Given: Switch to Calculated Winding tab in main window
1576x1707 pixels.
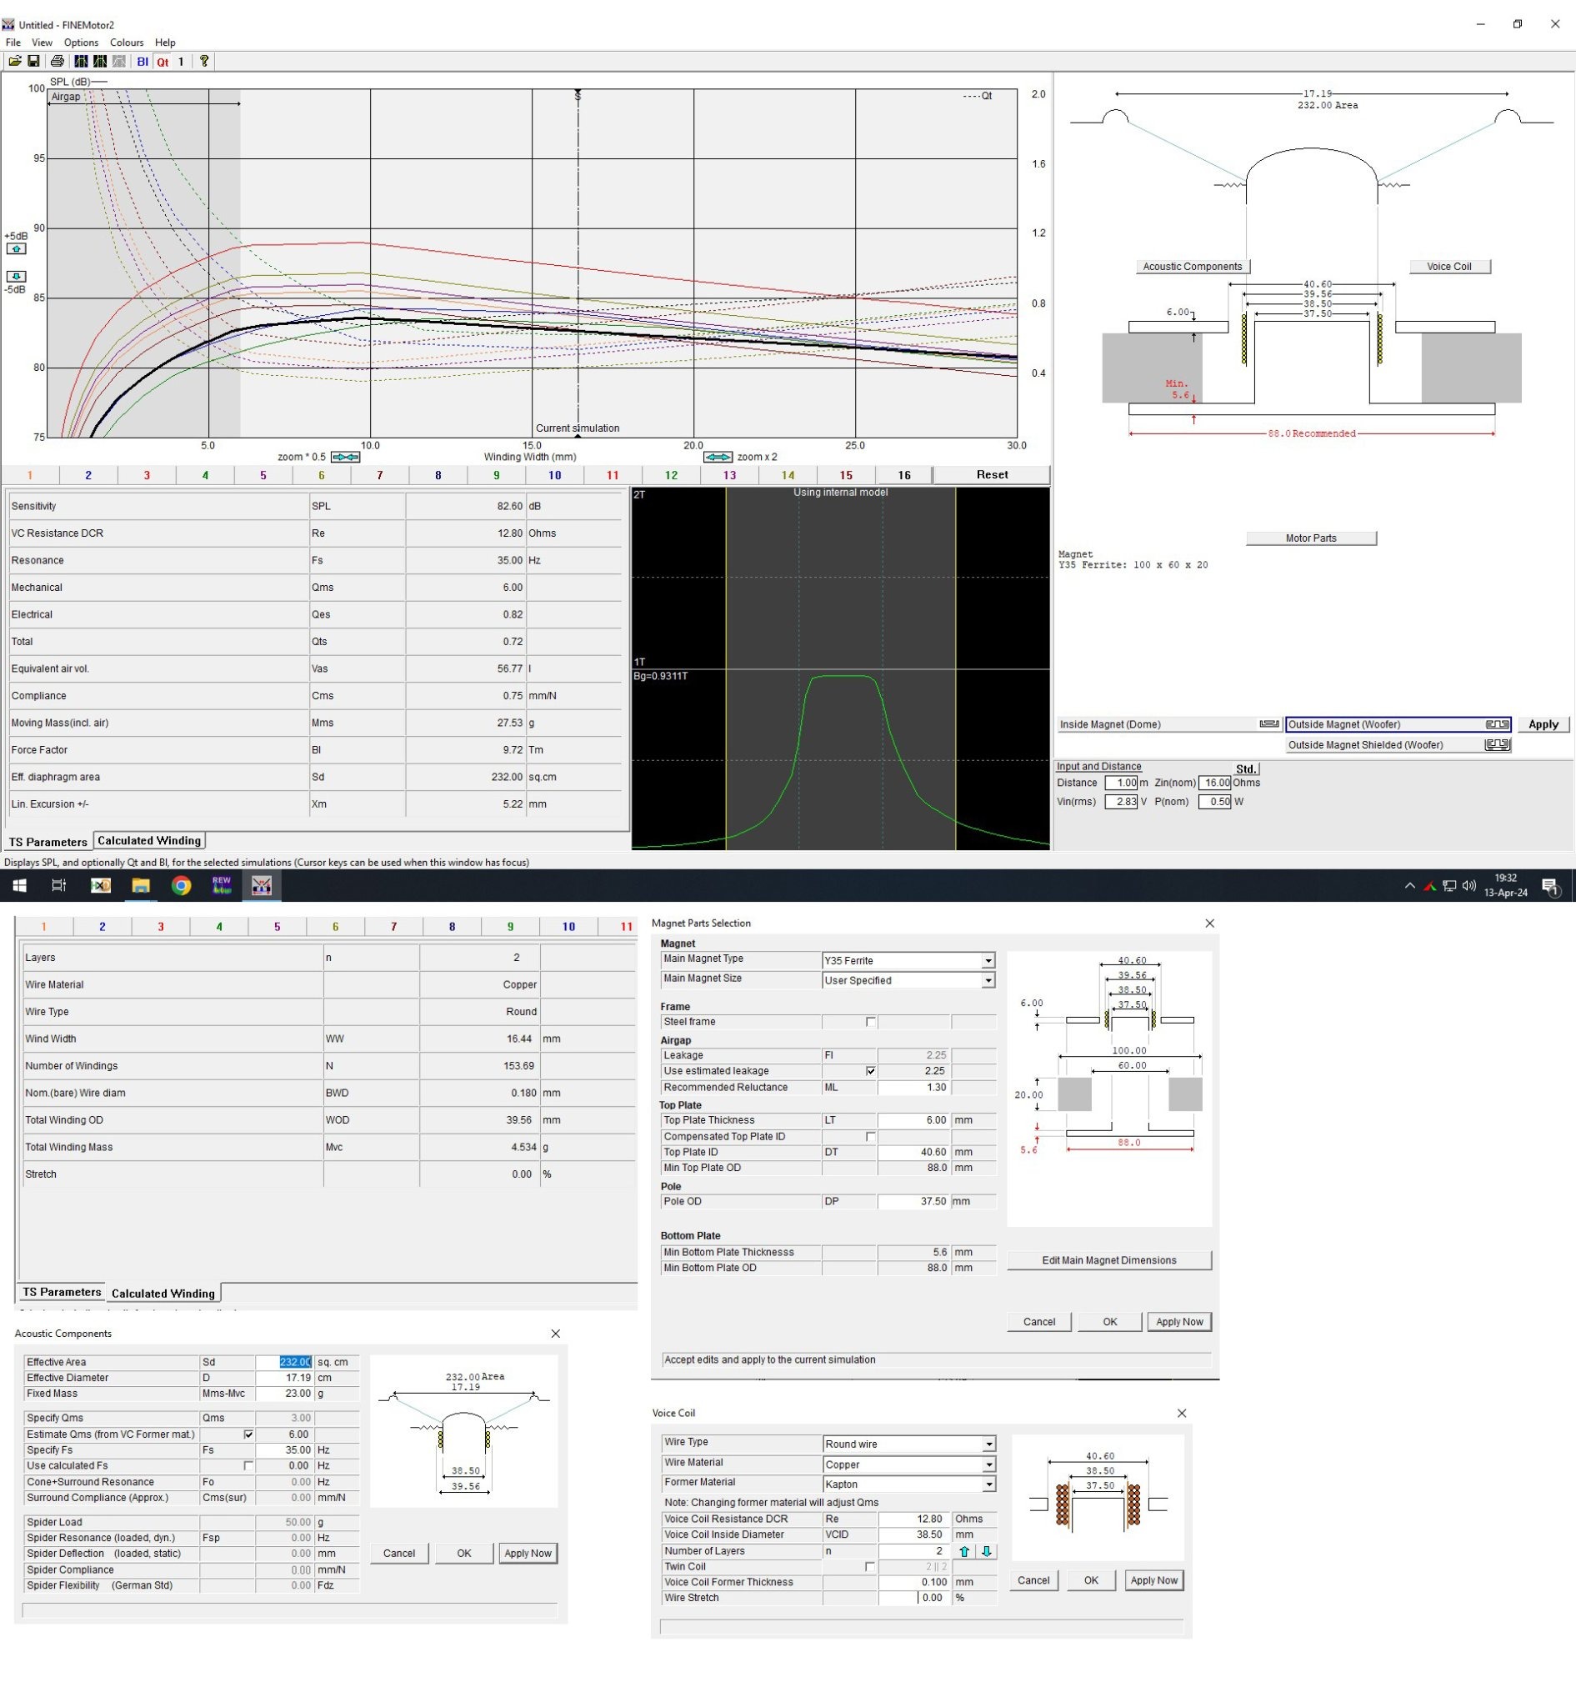Looking at the screenshot, I should (149, 841).
